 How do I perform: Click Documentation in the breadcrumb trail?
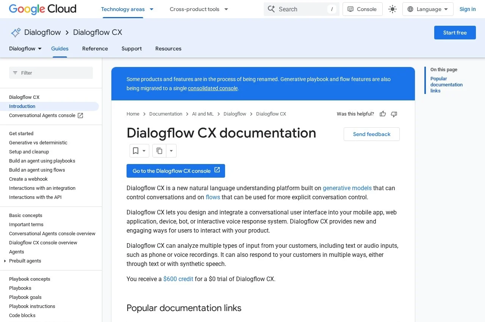(x=166, y=114)
